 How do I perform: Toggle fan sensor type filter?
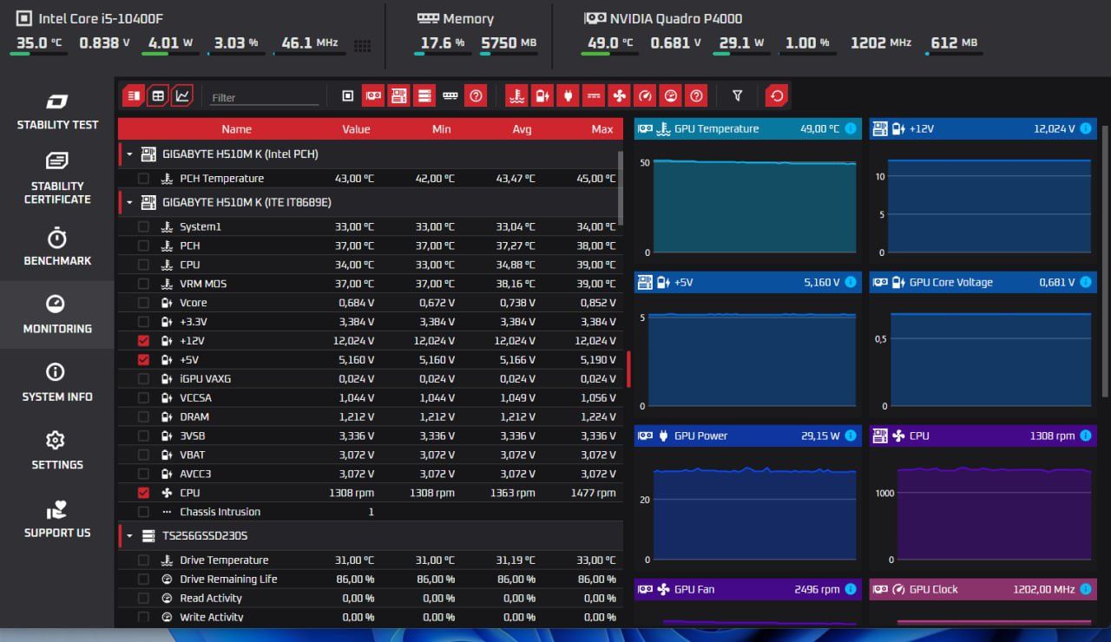point(618,95)
